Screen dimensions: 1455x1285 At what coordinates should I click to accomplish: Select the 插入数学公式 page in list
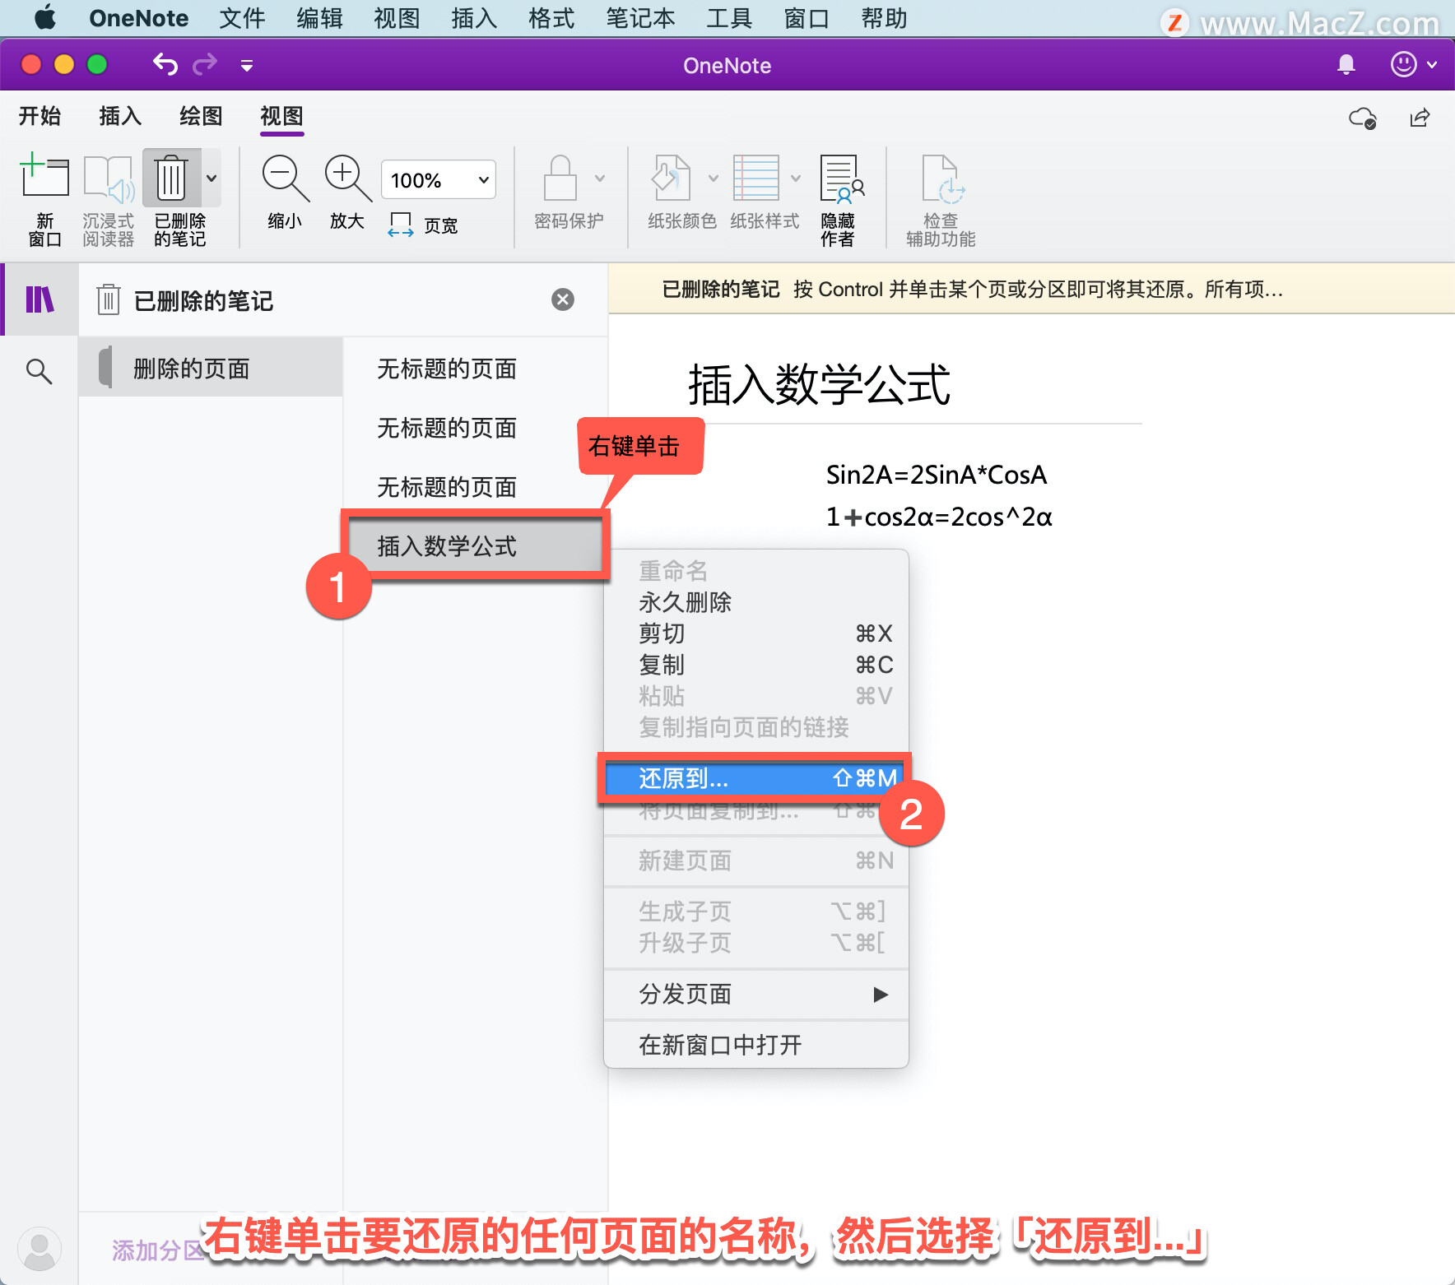tap(475, 545)
